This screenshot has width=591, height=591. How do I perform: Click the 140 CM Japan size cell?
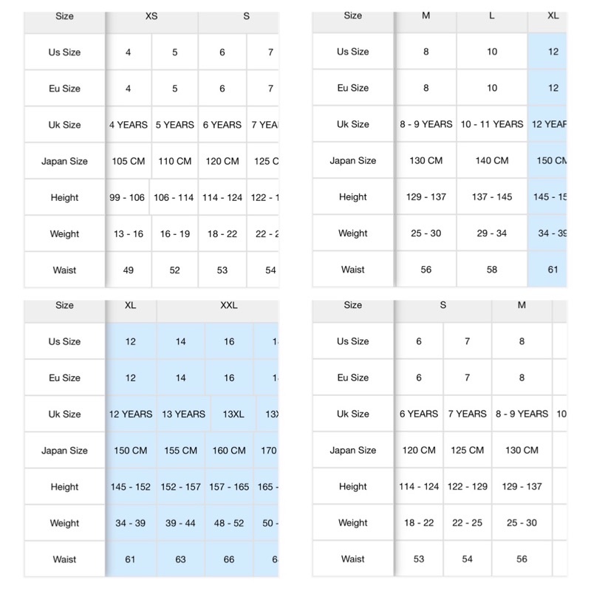492,160
